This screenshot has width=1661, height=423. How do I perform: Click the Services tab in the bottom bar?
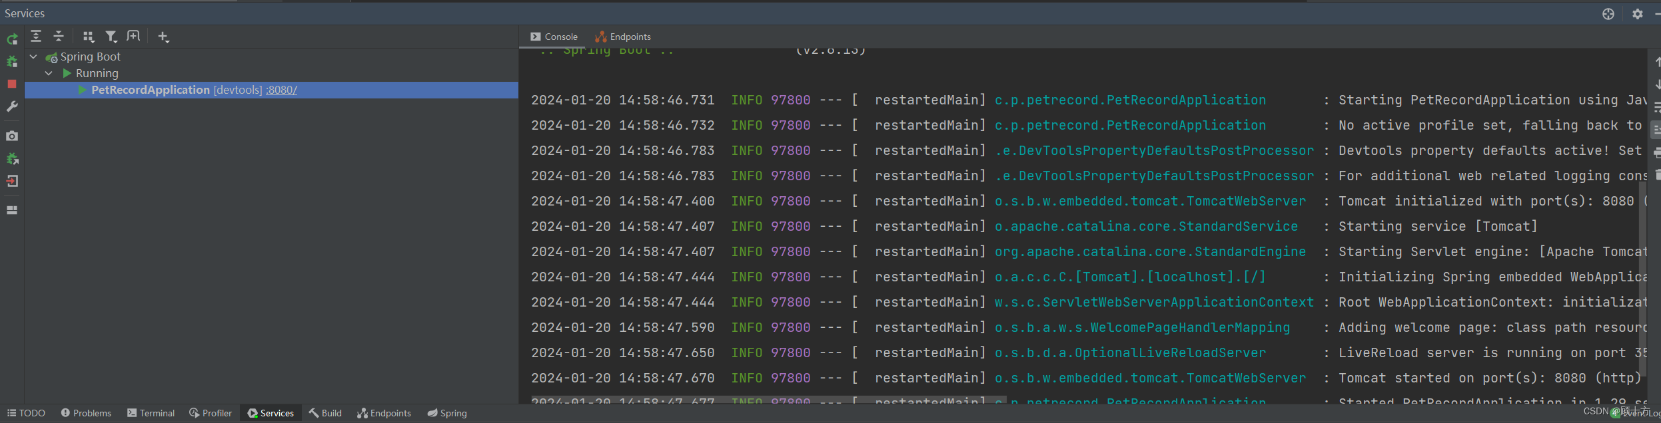pyautogui.click(x=271, y=413)
